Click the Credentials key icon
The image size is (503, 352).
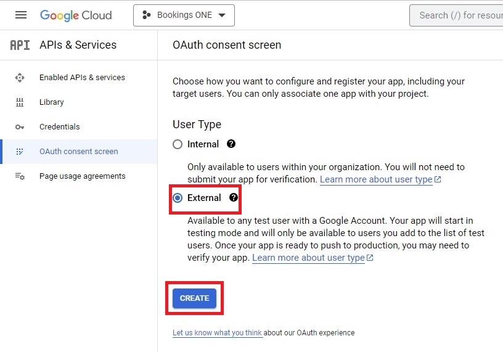pos(20,127)
